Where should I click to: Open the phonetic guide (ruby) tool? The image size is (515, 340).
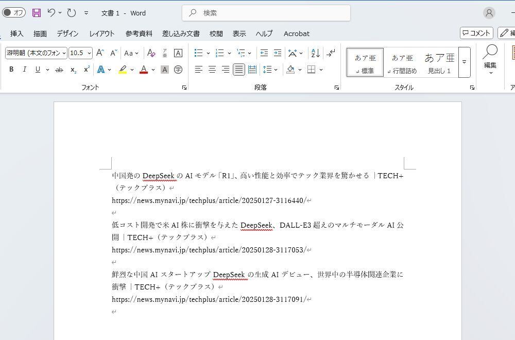pyautogui.click(x=165, y=53)
